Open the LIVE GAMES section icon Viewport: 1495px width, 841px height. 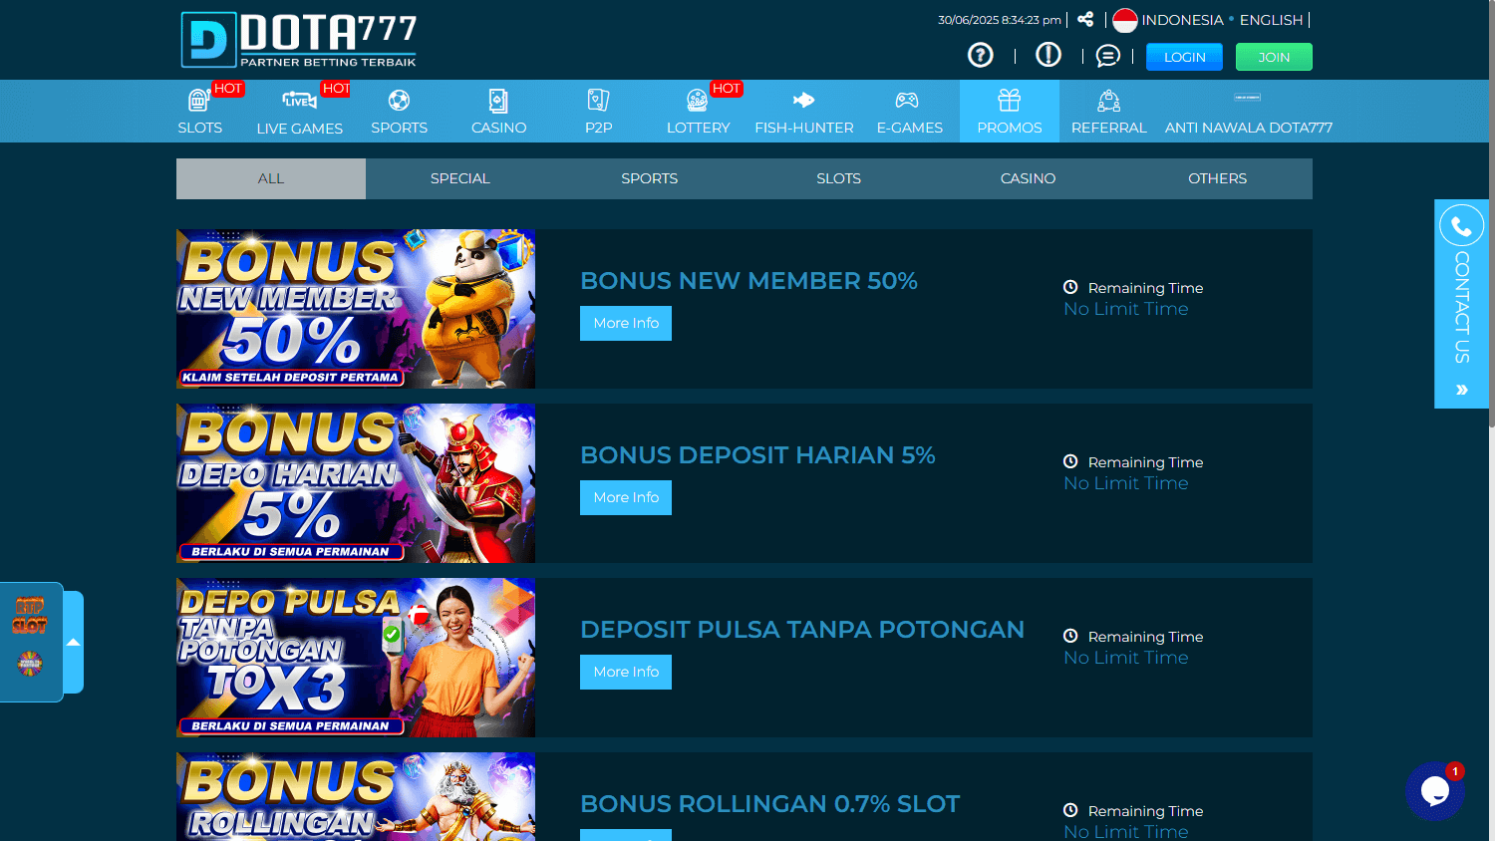tap(298, 99)
